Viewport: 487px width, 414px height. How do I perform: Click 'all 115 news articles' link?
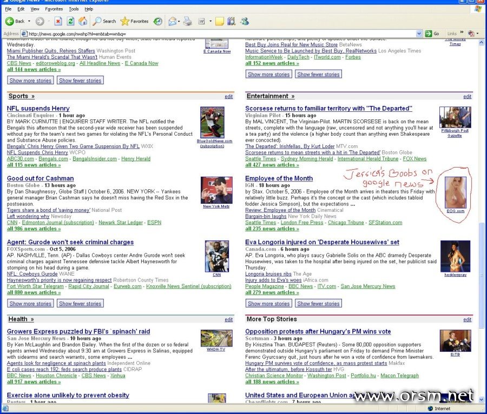click(34, 165)
